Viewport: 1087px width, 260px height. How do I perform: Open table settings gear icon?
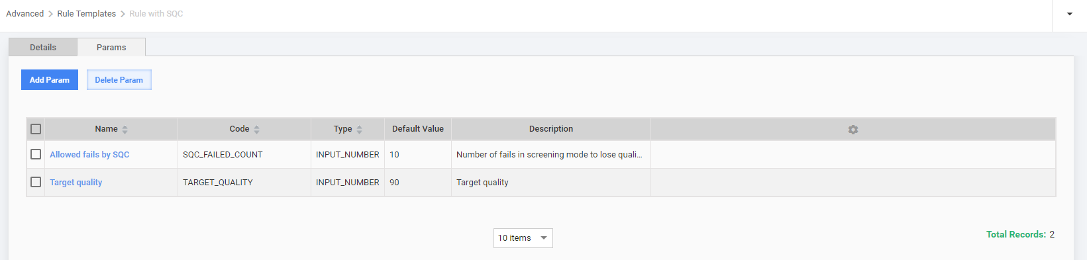853,130
